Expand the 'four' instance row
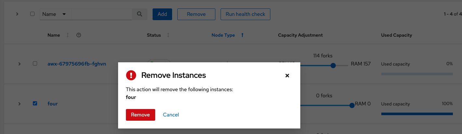462x134 pixels. [20, 104]
